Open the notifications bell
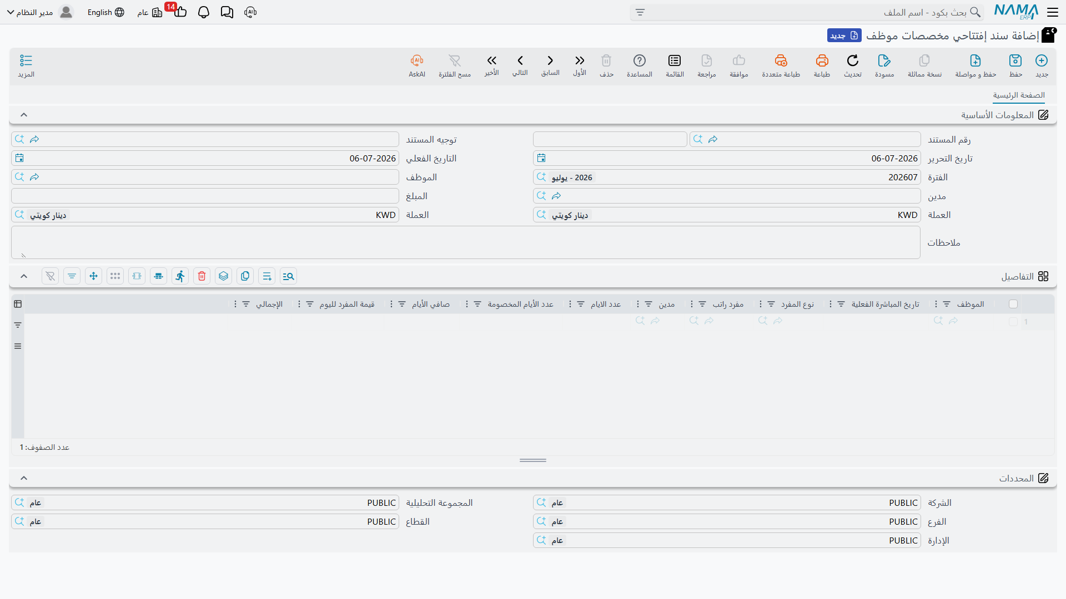Viewport: 1066px width, 599px height. point(204,12)
